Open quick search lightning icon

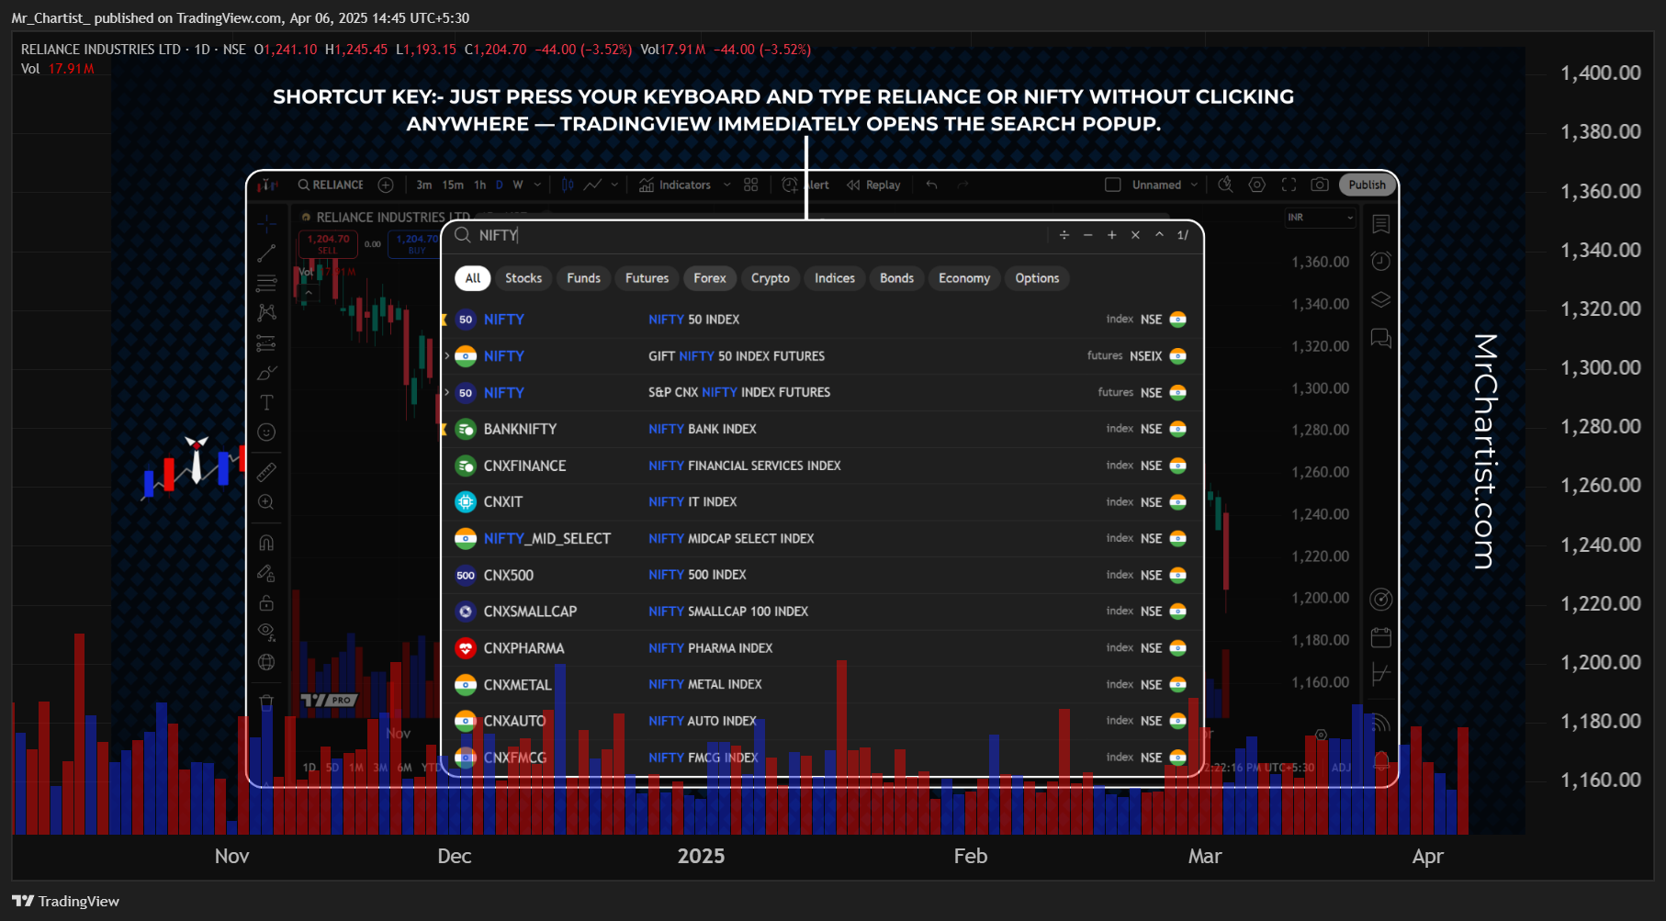coord(1225,185)
